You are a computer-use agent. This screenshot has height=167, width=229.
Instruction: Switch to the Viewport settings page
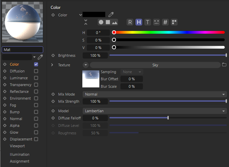click(17, 146)
